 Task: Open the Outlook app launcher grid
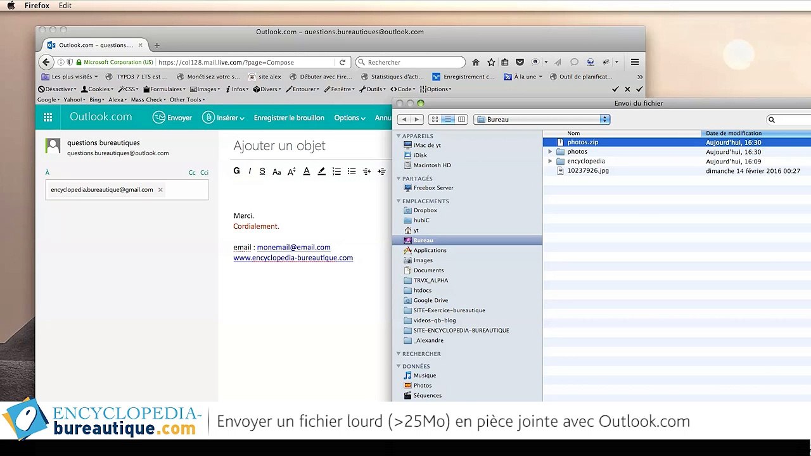click(x=48, y=117)
